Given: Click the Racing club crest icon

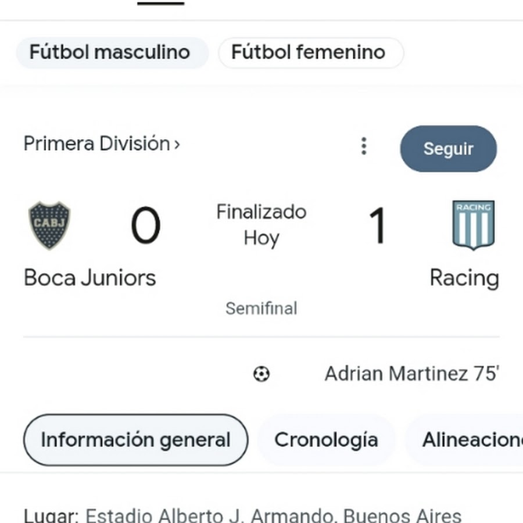Looking at the screenshot, I should pyautogui.click(x=473, y=225).
